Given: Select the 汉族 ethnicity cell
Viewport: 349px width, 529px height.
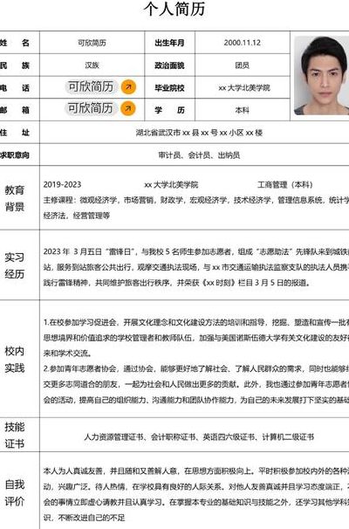Looking at the screenshot, I should (x=92, y=65).
